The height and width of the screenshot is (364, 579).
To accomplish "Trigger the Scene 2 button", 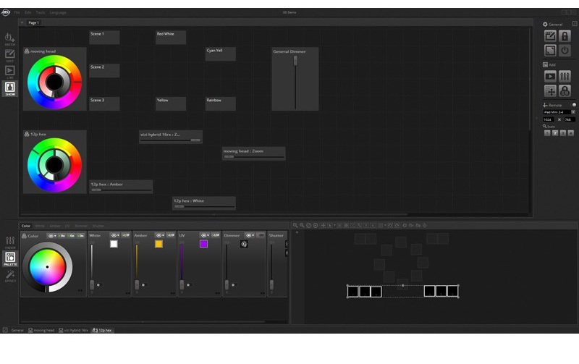I will click(x=104, y=71).
